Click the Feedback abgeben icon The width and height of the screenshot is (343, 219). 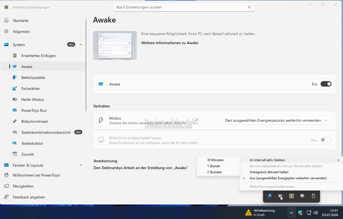coord(6,197)
